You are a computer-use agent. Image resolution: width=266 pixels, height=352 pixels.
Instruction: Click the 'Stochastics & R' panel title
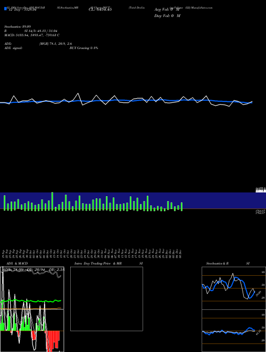pos(217,263)
